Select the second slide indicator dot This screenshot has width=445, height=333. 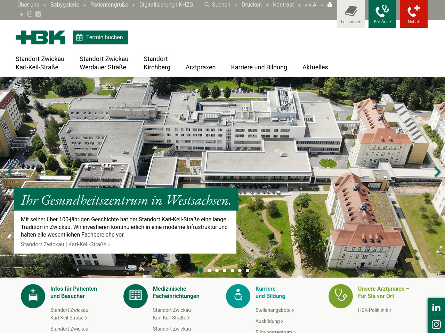click(209, 271)
